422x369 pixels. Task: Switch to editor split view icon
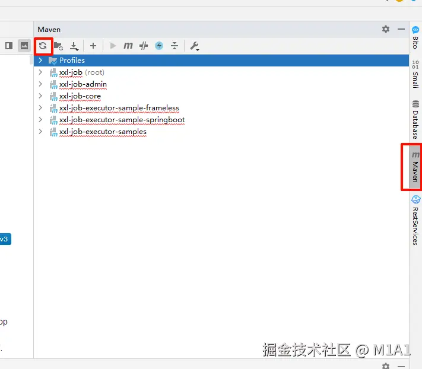pyautogui.click(x=9, y=46)
